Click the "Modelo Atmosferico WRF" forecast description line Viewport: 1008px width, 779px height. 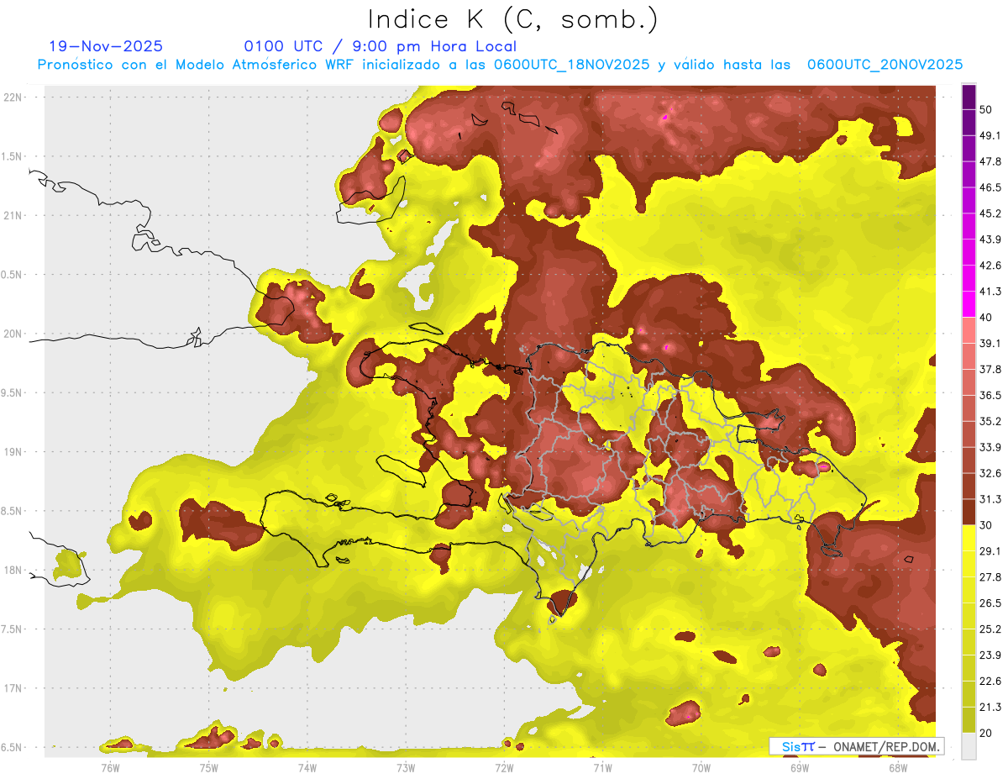pos(500,65)
